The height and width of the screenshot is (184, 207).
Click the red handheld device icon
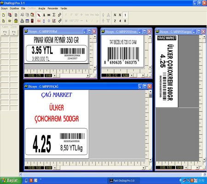click(x=32, y=21)
